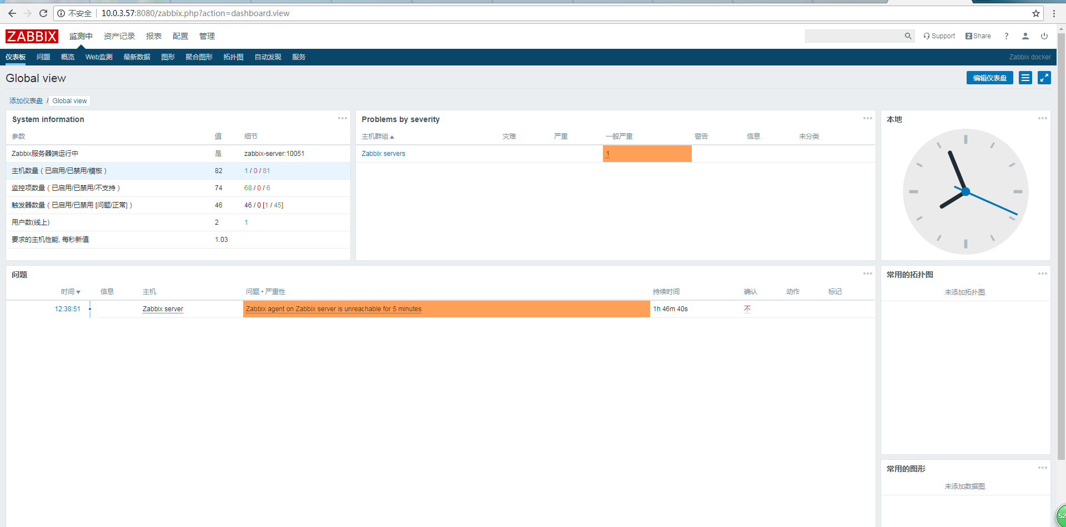Screen dimensions: 1066x527
Task: Select 仪表板 submenu tab
Action: [x=16, y=57]
